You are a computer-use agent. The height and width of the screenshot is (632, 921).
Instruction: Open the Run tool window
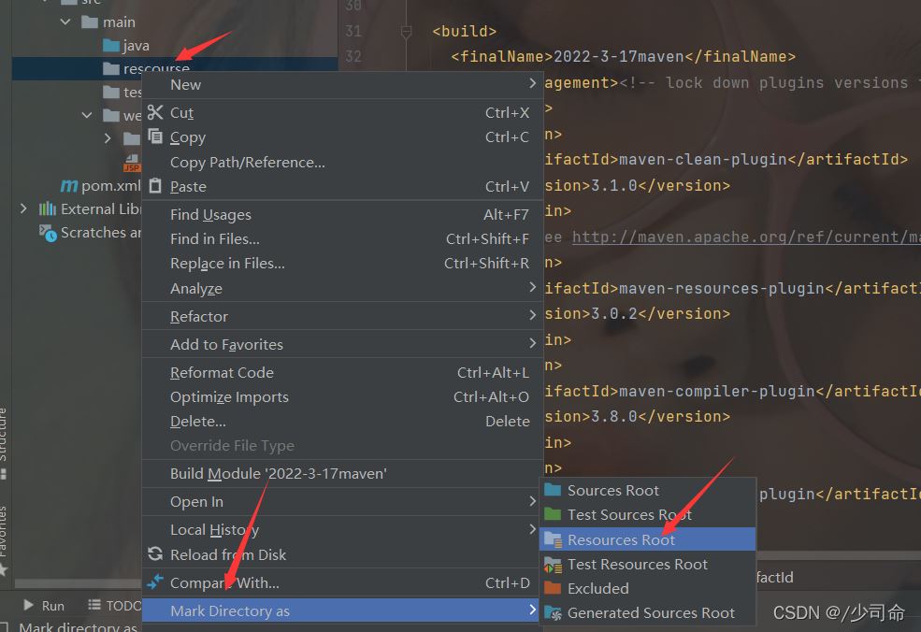click(44, 605)
